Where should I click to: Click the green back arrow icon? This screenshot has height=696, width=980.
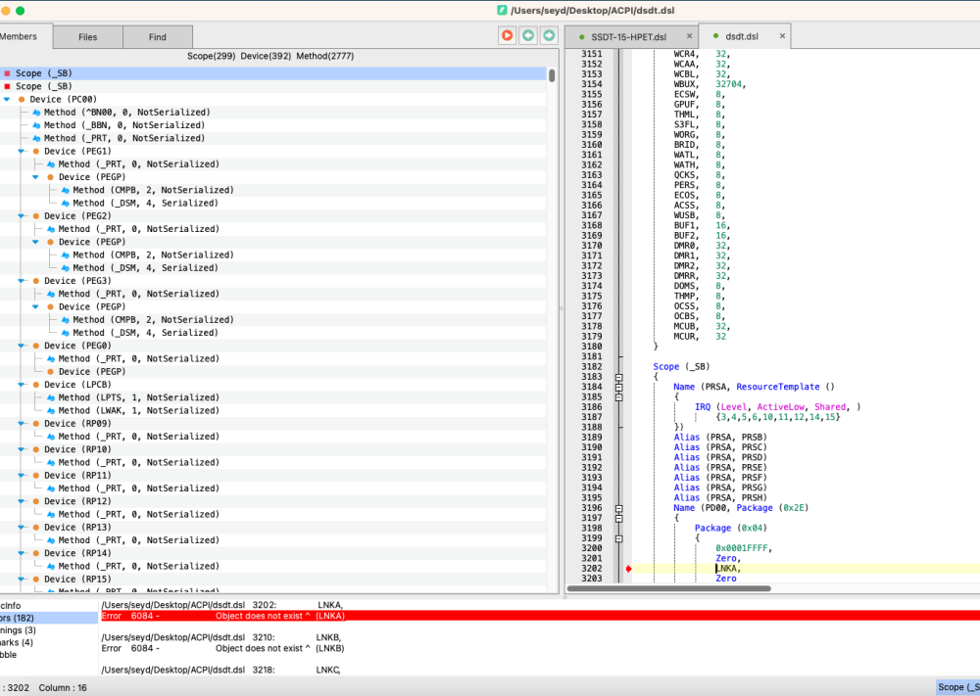[x=528, y=35]
